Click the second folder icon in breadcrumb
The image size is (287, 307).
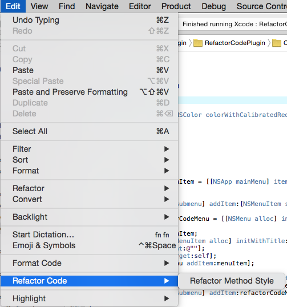click(277, 43)
